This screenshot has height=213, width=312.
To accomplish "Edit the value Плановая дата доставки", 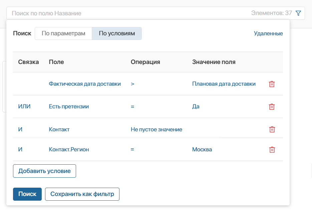I will 224,84.
